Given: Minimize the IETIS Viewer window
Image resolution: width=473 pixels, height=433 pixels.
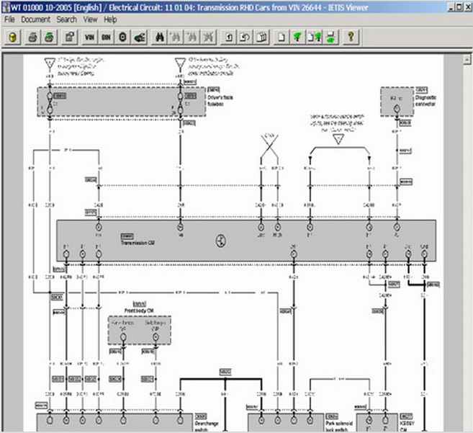Looking at the screenshot, I should point(451,7).
